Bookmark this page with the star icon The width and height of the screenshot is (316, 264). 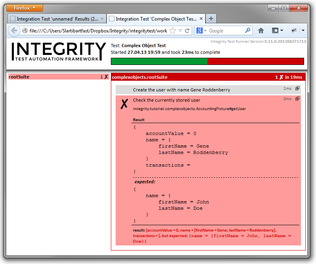[173, 30]
